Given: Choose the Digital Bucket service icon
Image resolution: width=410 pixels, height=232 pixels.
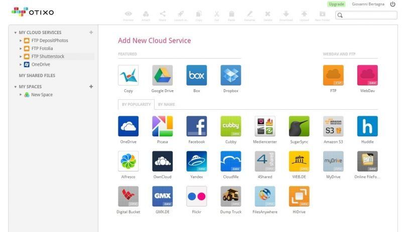Looking at the screenshot, I should (128, 196).
